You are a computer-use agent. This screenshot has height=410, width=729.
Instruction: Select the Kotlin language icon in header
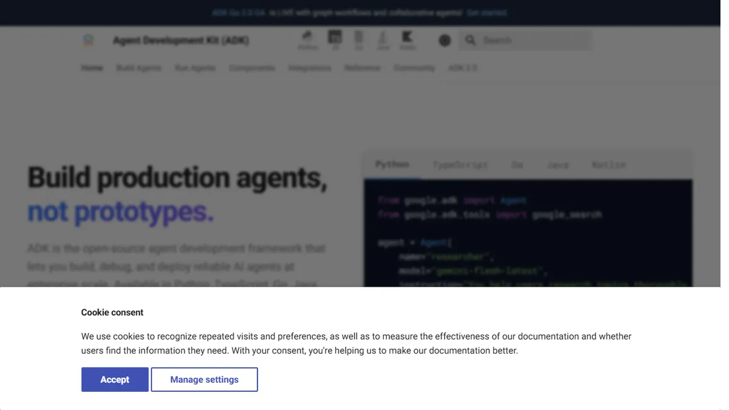pyautogui.click(x=408, y=41)
